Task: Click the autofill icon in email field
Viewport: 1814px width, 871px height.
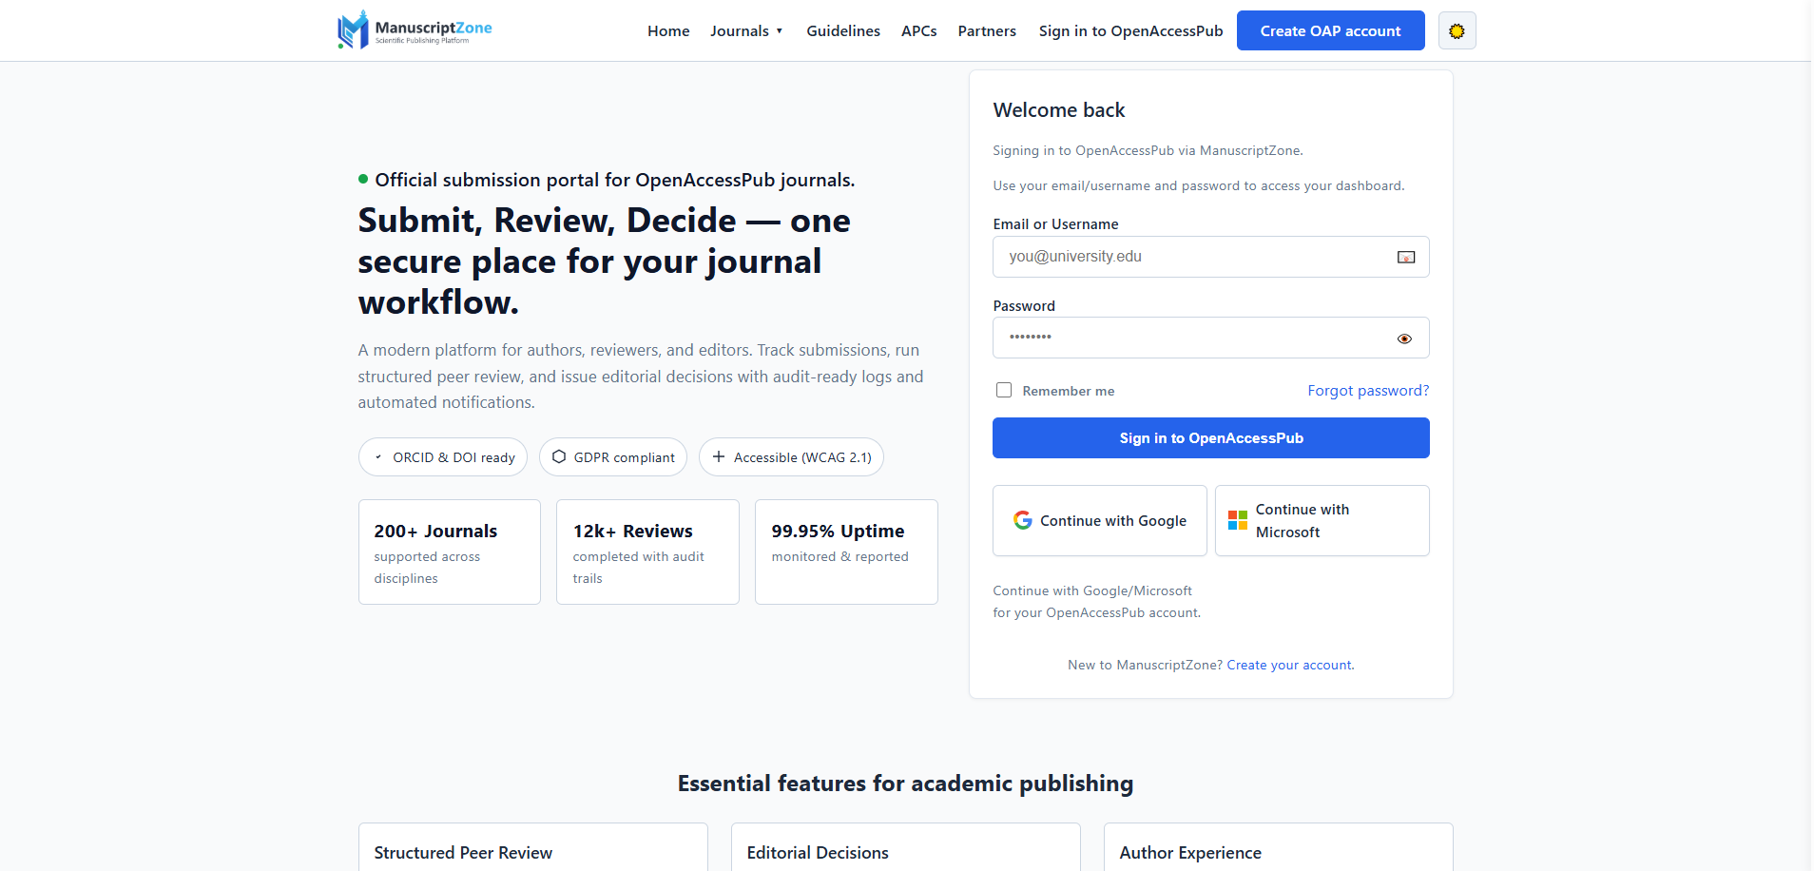Action: coord(1405,258)
